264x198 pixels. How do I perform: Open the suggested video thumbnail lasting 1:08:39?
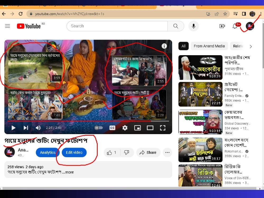[200, 67]
